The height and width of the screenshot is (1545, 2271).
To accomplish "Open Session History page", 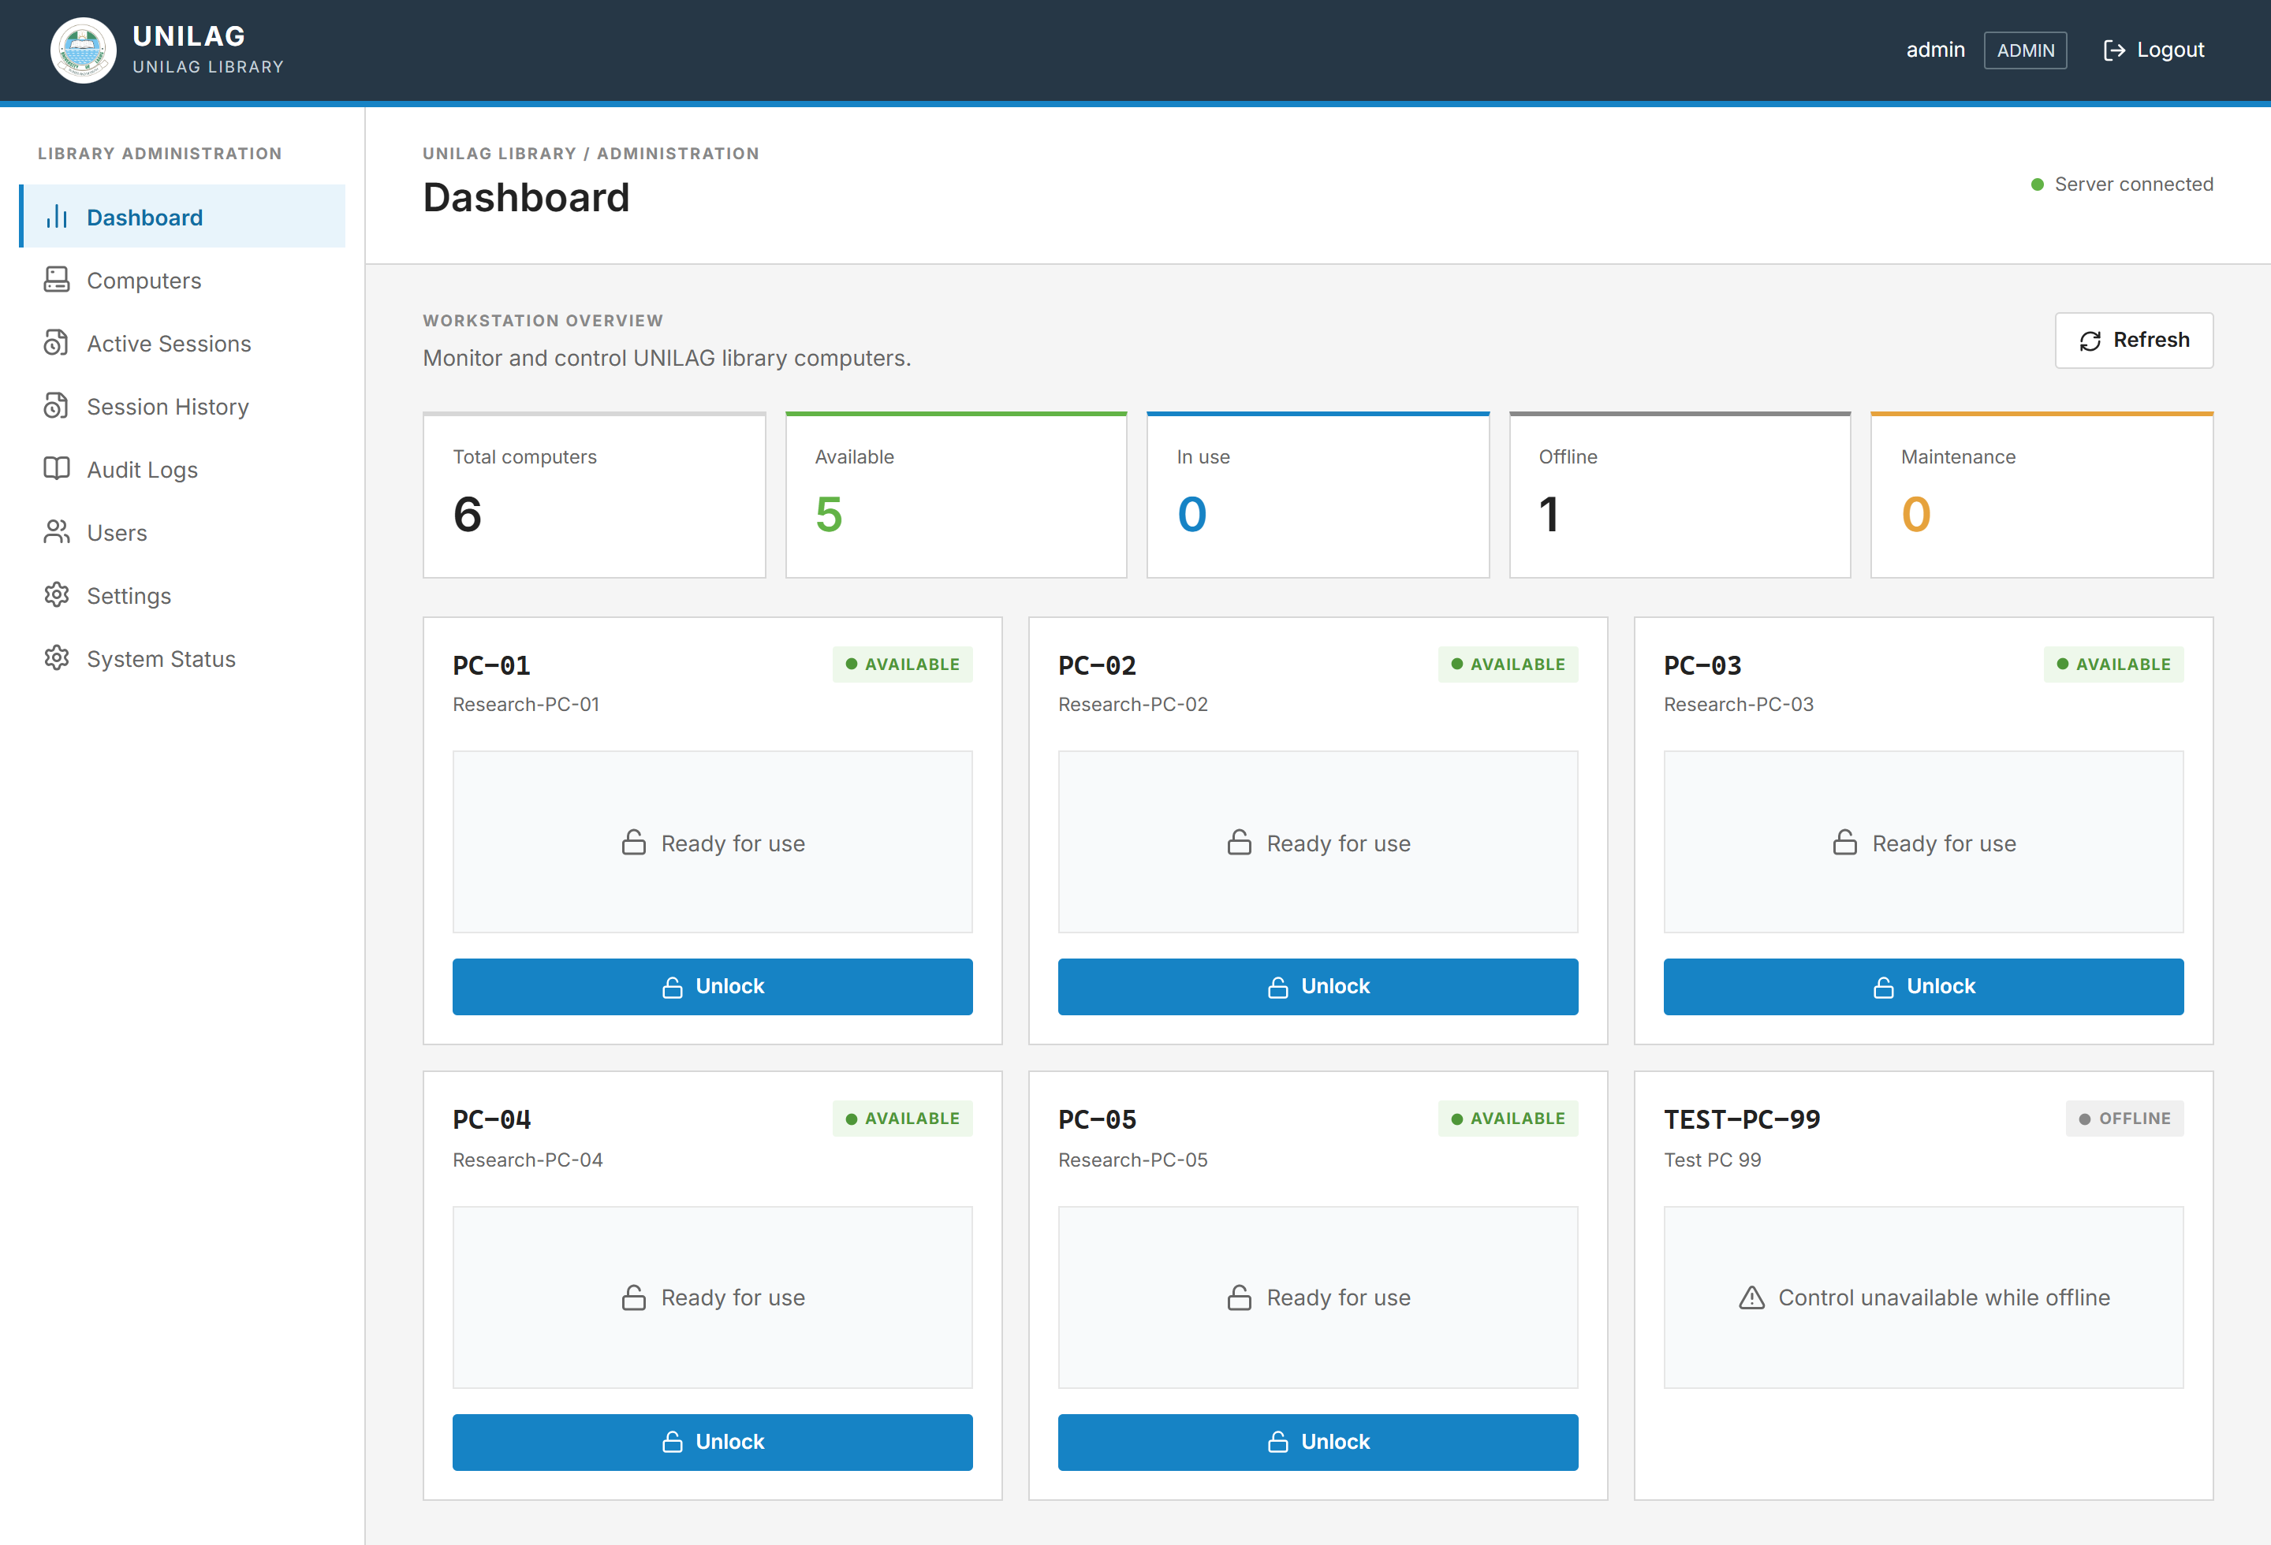I will [183, 406].
